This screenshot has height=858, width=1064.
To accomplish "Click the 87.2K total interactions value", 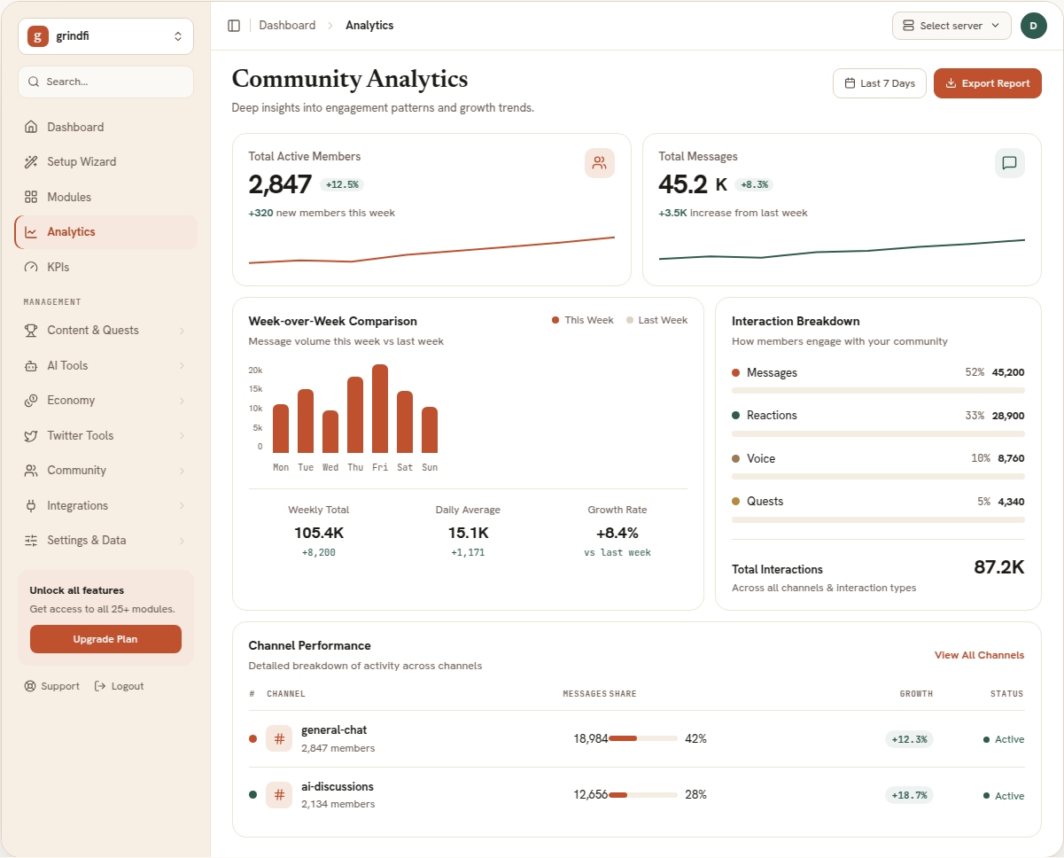I will tap(999, 567).
